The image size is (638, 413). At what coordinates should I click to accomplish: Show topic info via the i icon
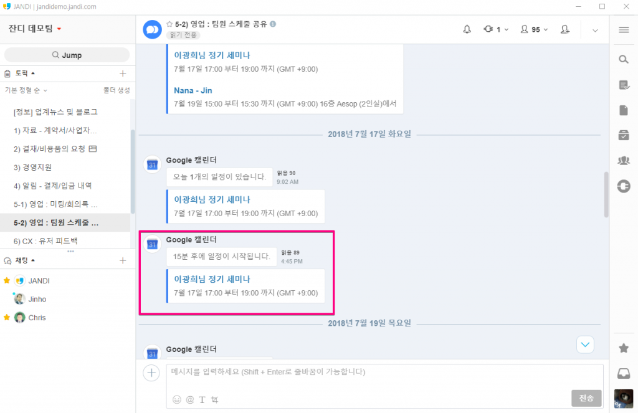tap(273, 24)
